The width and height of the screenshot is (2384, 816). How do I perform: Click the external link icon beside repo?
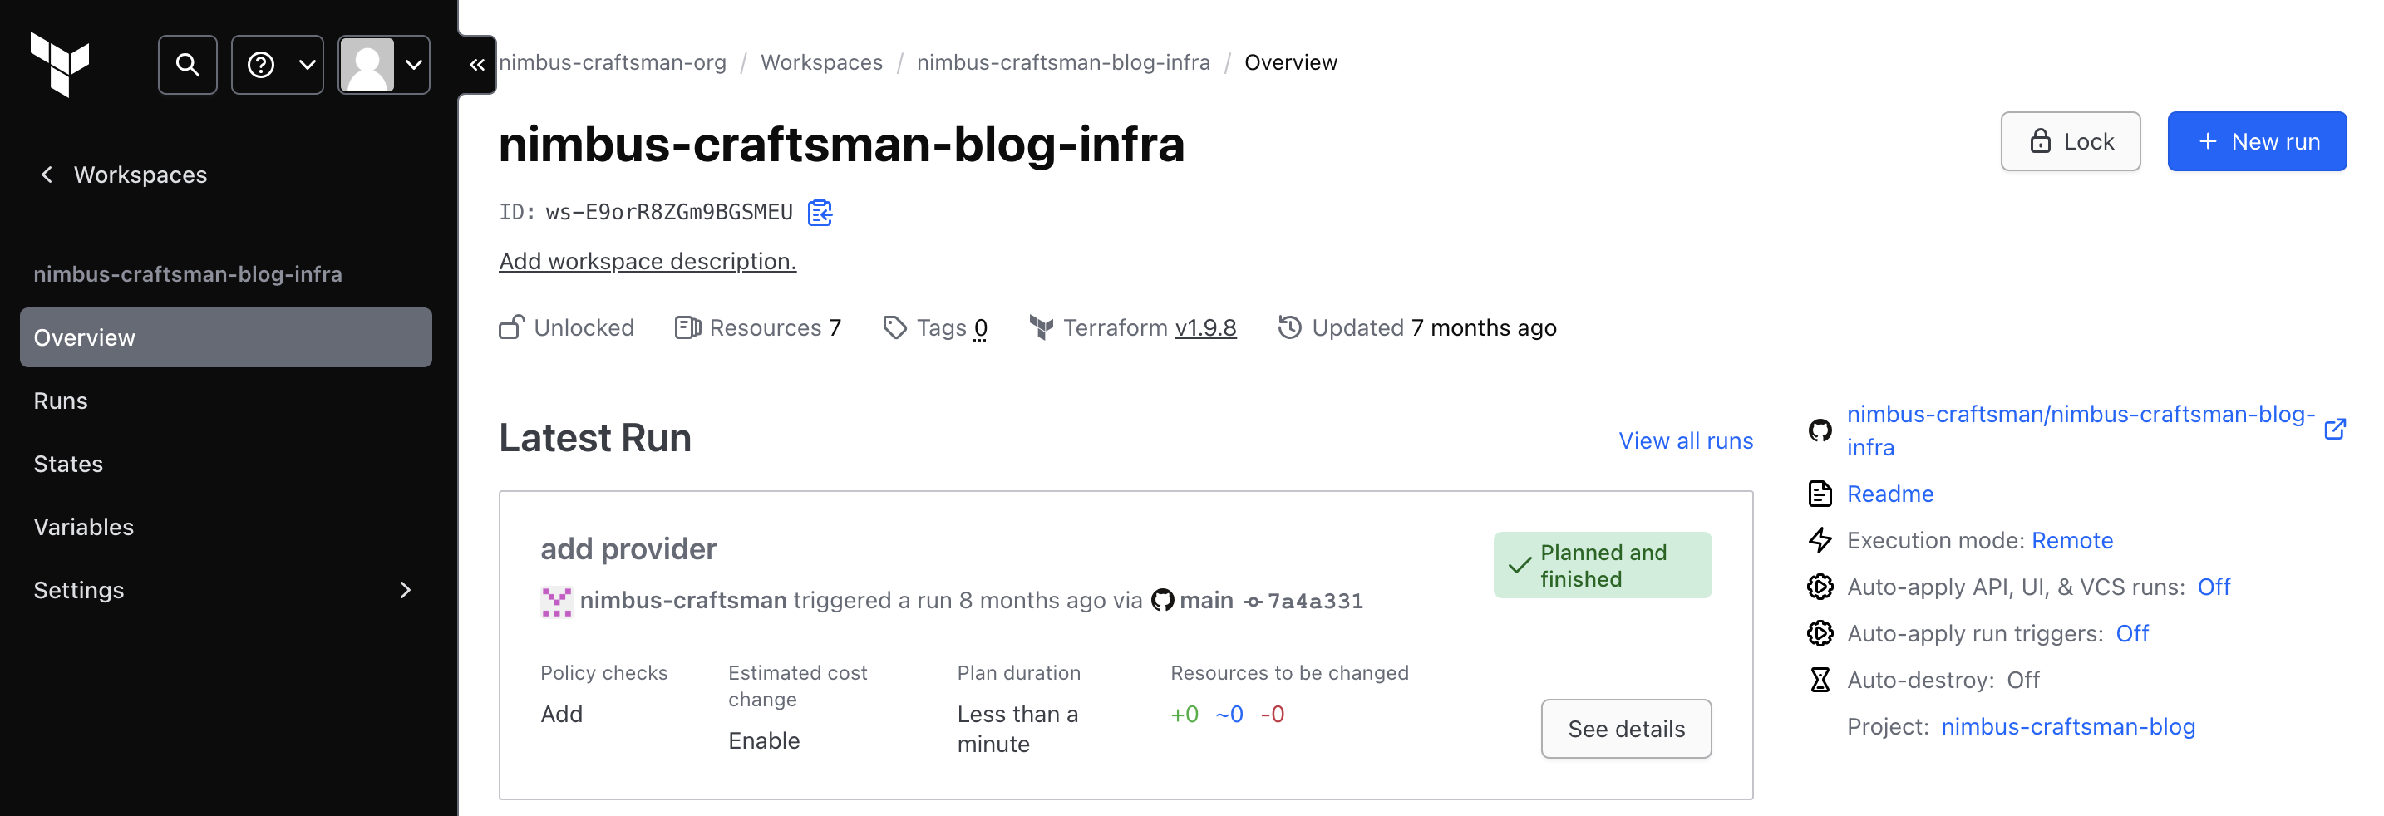pos(2335,430)
